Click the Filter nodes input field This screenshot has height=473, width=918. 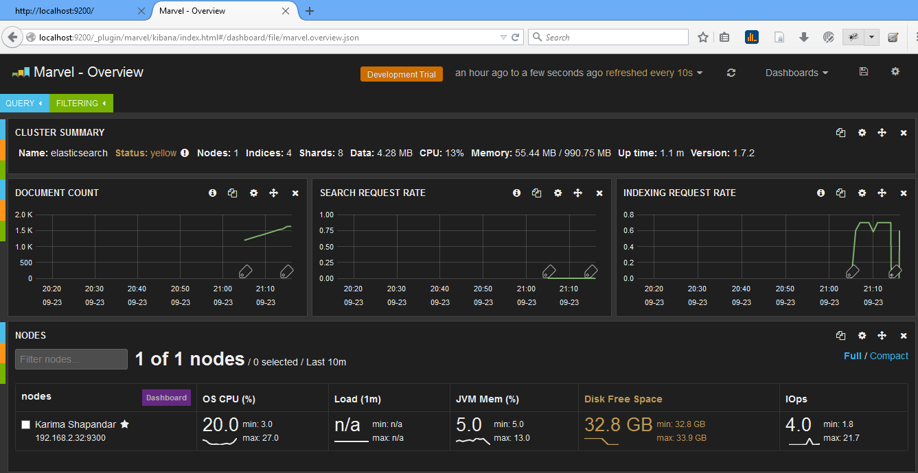pos(71,359)
